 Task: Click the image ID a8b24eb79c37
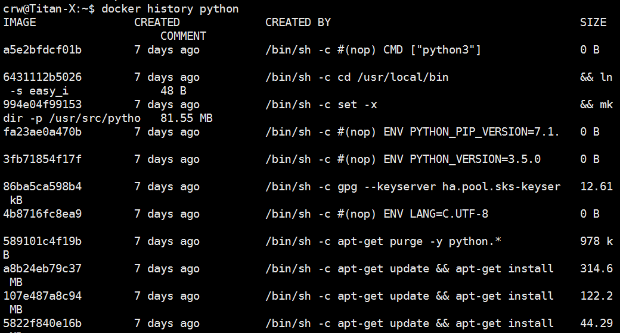[x=42, y=269]
